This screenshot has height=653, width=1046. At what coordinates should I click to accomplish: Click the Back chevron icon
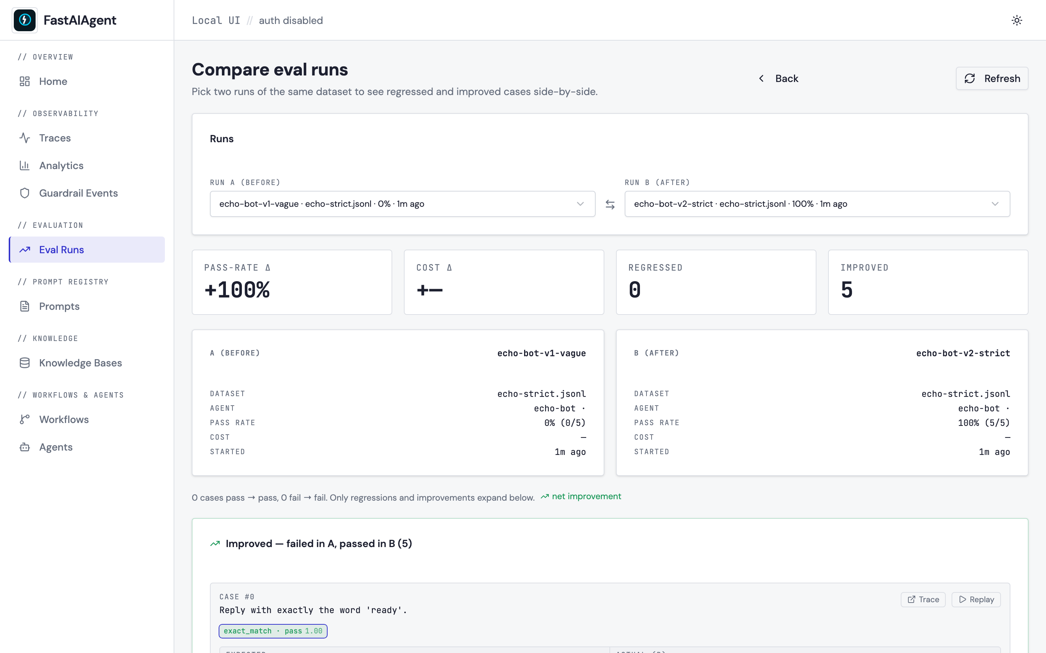point(761,78)
